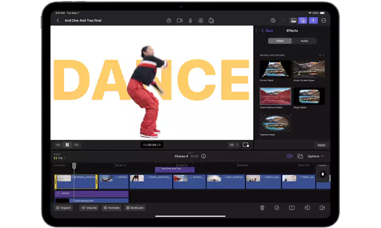Select the yellow-highlighted first timeline clip

pyautogui.click(x=76, y=182)
